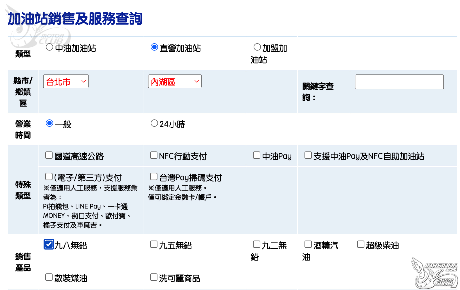
Task: Check the 台灣Pay掃碼支付 option
Action: (x=154, y=176)
